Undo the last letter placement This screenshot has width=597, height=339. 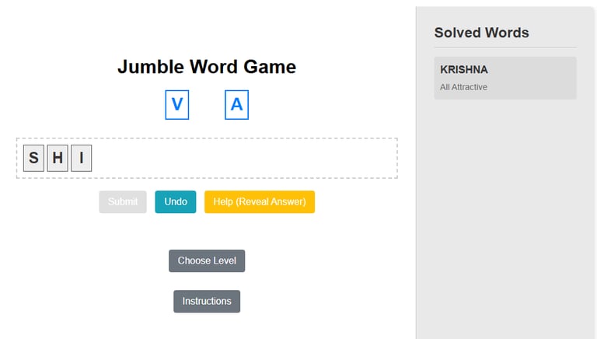[176, 202]
